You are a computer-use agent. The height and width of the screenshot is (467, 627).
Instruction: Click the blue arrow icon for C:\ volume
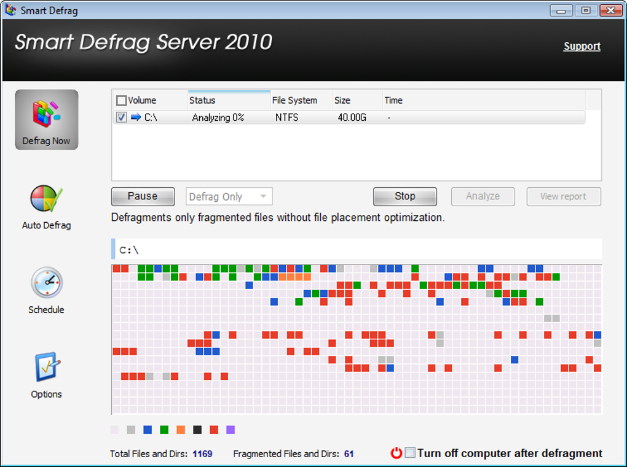(x=136, y=117)
